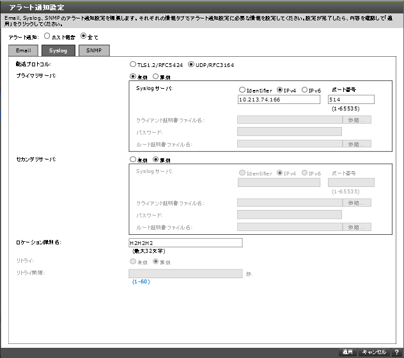This screenshot has height=358, width=404.
Task: Click the port number field showing 514
Action: (x=350, y=100)
